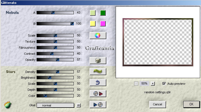Toggle the Auto preview checkbox

(164, 84)
